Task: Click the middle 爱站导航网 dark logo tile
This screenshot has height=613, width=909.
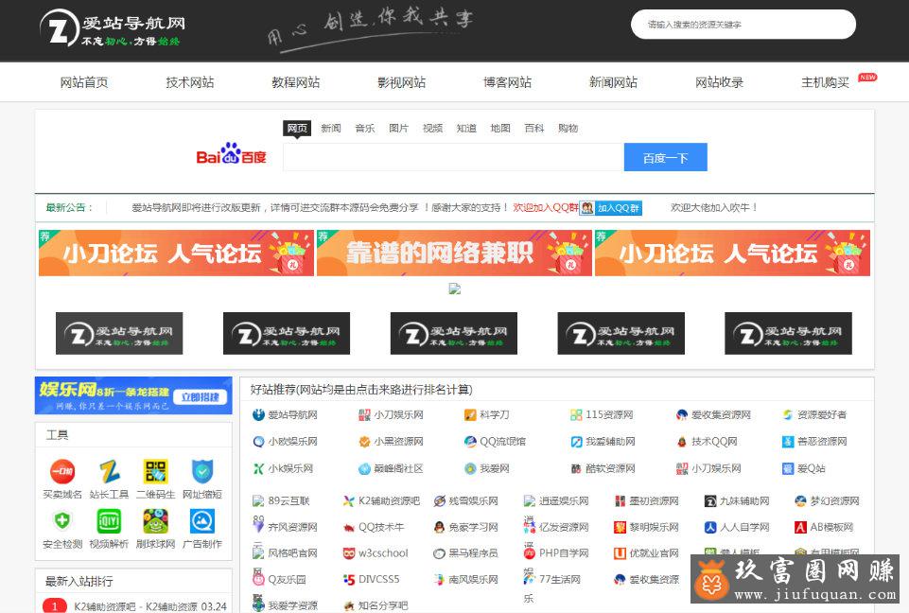Action: tap(454, 334)
